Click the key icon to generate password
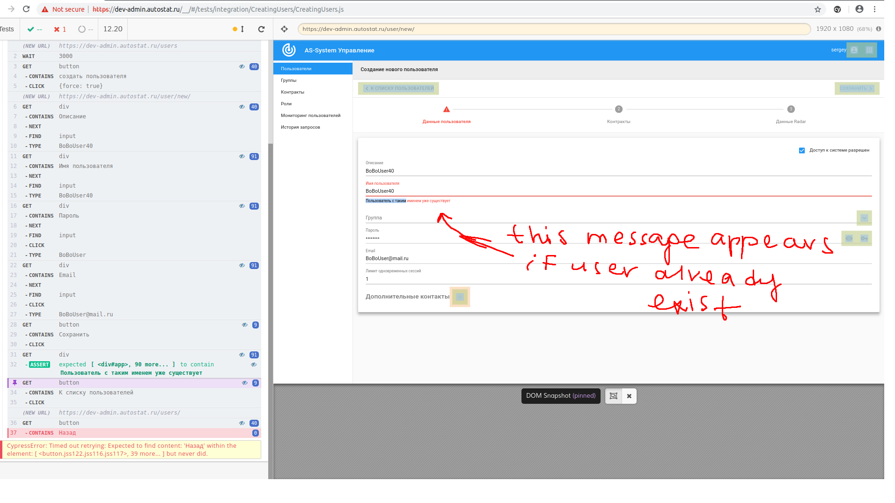Image resolution: width=895 pixels, height=503 pixels. click(x=864, y=239)
